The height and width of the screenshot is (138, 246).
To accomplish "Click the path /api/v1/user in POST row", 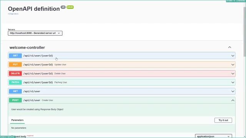I will point(32,100).
